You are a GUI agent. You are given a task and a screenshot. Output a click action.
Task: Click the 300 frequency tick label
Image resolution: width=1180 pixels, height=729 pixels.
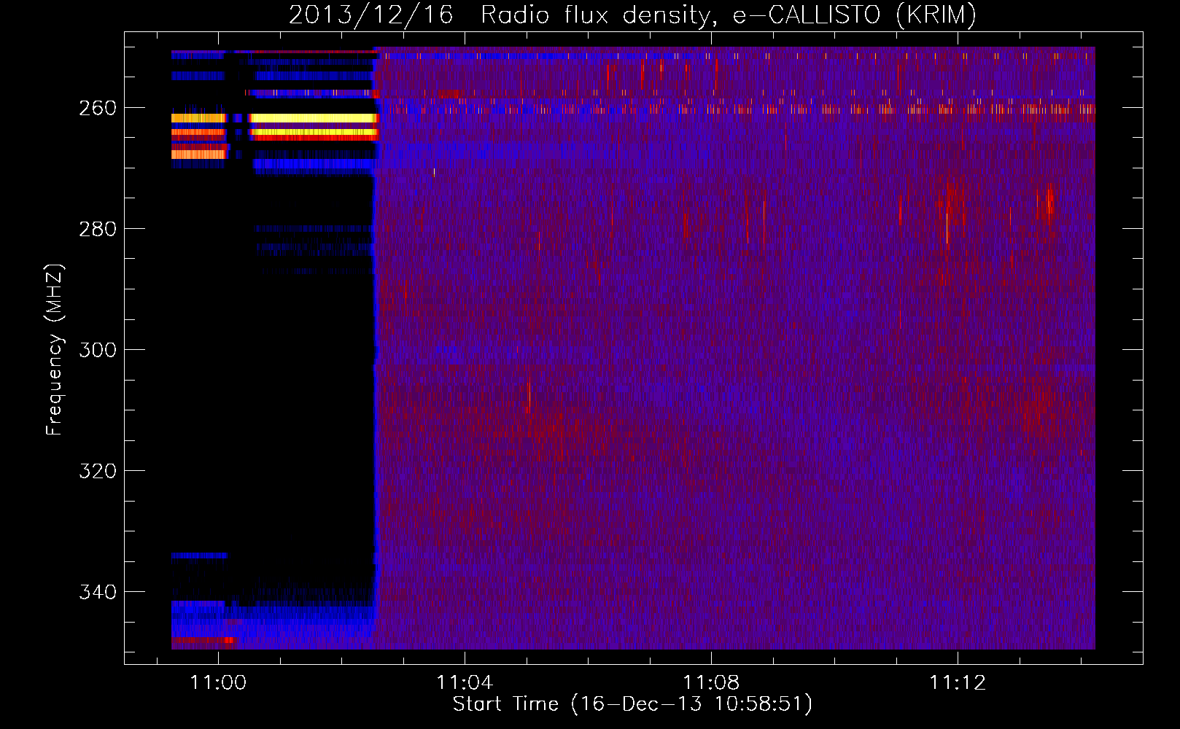(x=97, y=350)
